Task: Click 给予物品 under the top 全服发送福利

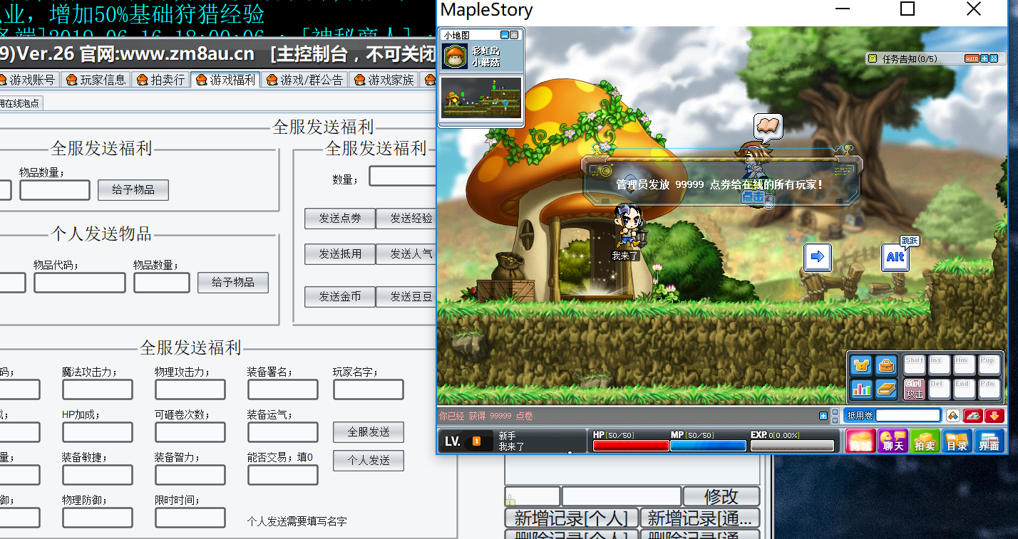Action: point(133,190)
